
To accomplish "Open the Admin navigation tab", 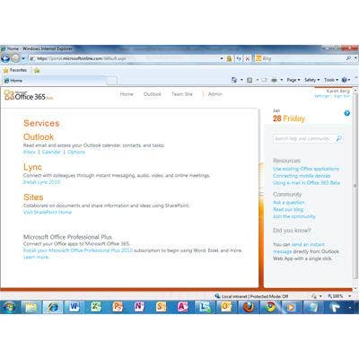I will click(x=215, y=94).
